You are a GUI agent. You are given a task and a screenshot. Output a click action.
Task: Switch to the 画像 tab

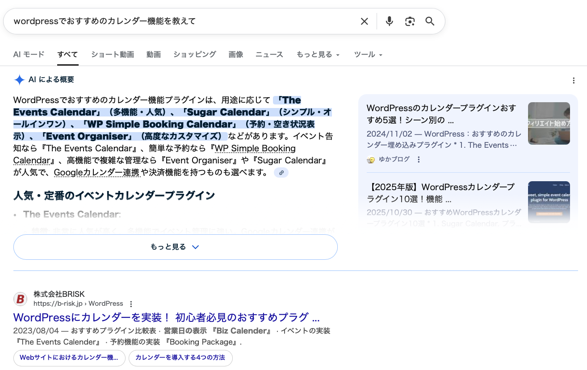[235, 54]
